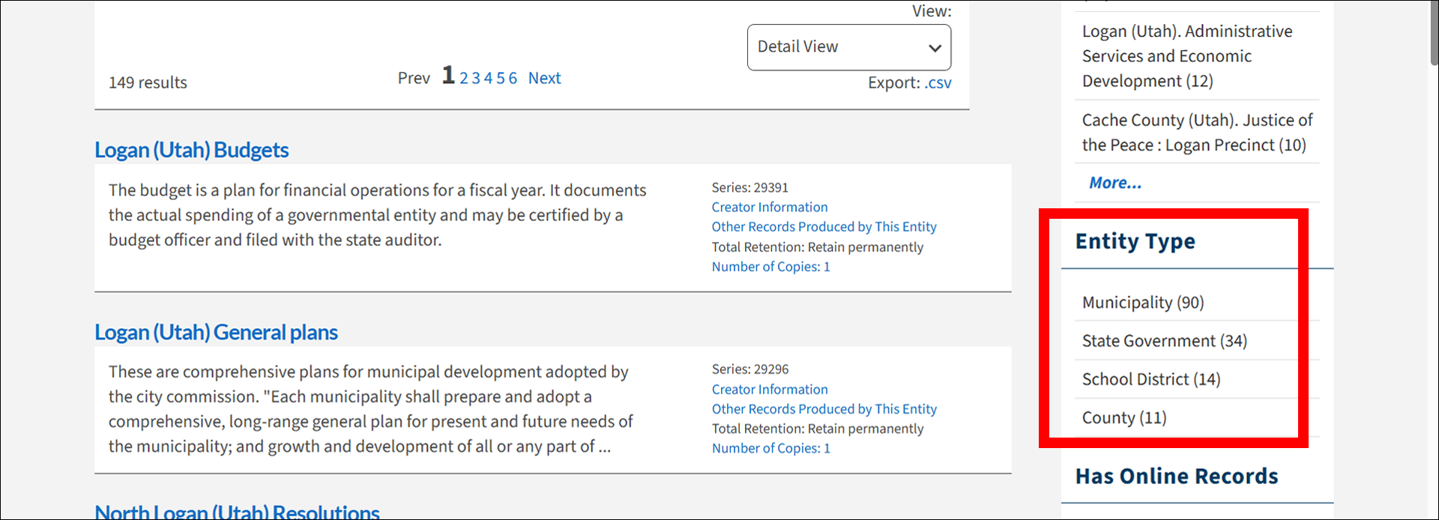Filter by Cache County Justice of the Peace
The height and width of the screenshot is (520, 1439).
pos(1197,133)
